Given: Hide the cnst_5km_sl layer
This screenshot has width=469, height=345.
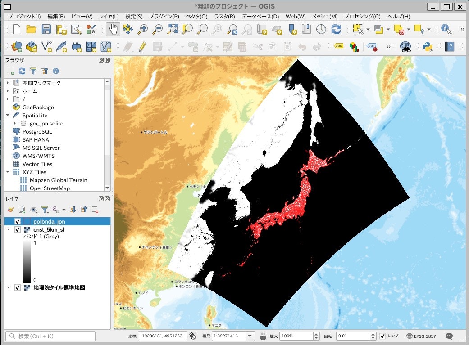Looking at the screenshot, I should 17,229.
